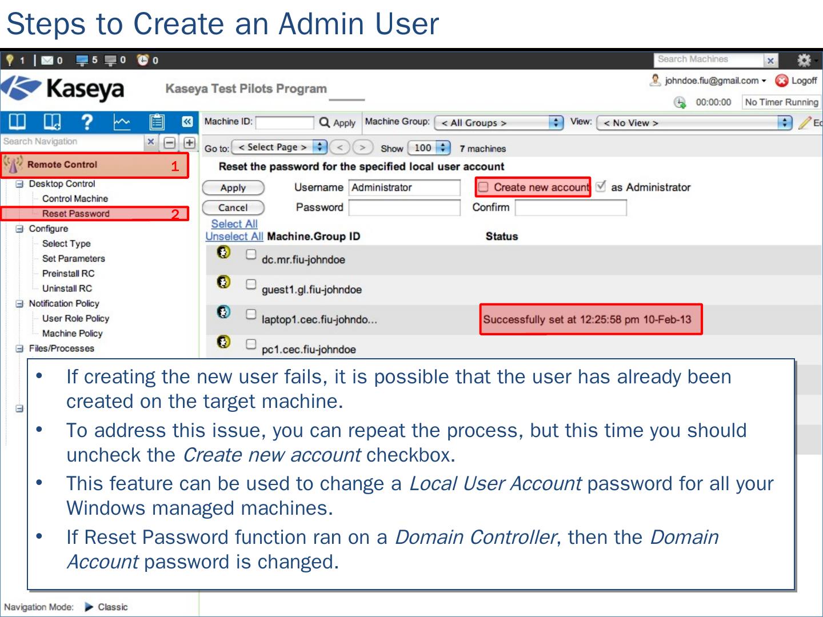823x617 pixels.
Task: Collapse the Desktop Control tree node
Action: pos(19,184)
